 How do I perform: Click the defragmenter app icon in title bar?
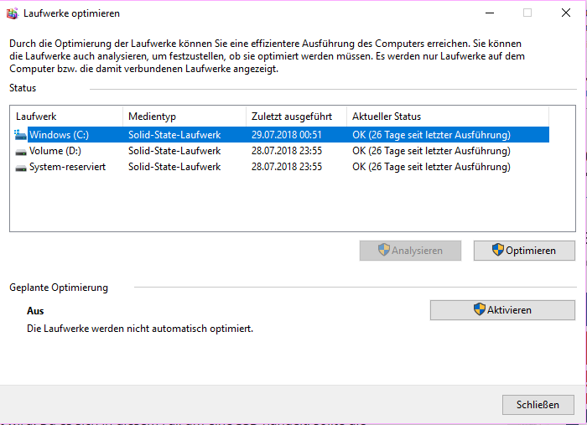(x=12, y=13)
